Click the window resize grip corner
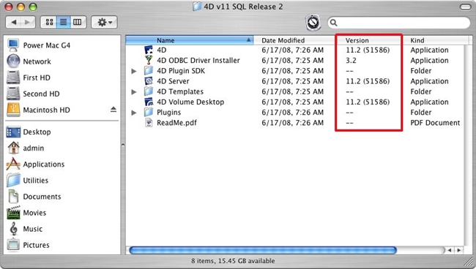This screenshot has width=476, height=269. (469, 261)
